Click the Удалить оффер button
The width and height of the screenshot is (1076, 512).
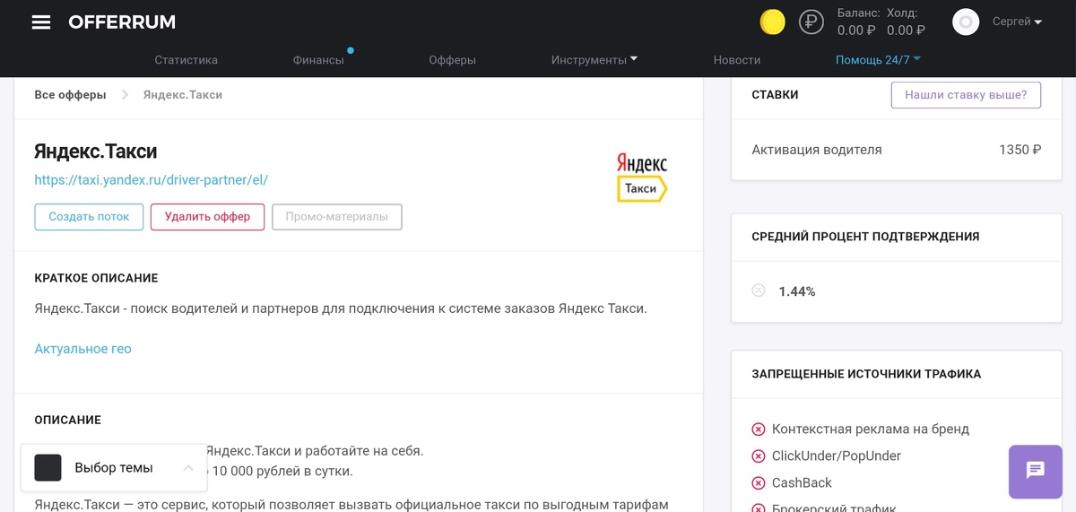(x=207, y=216)
